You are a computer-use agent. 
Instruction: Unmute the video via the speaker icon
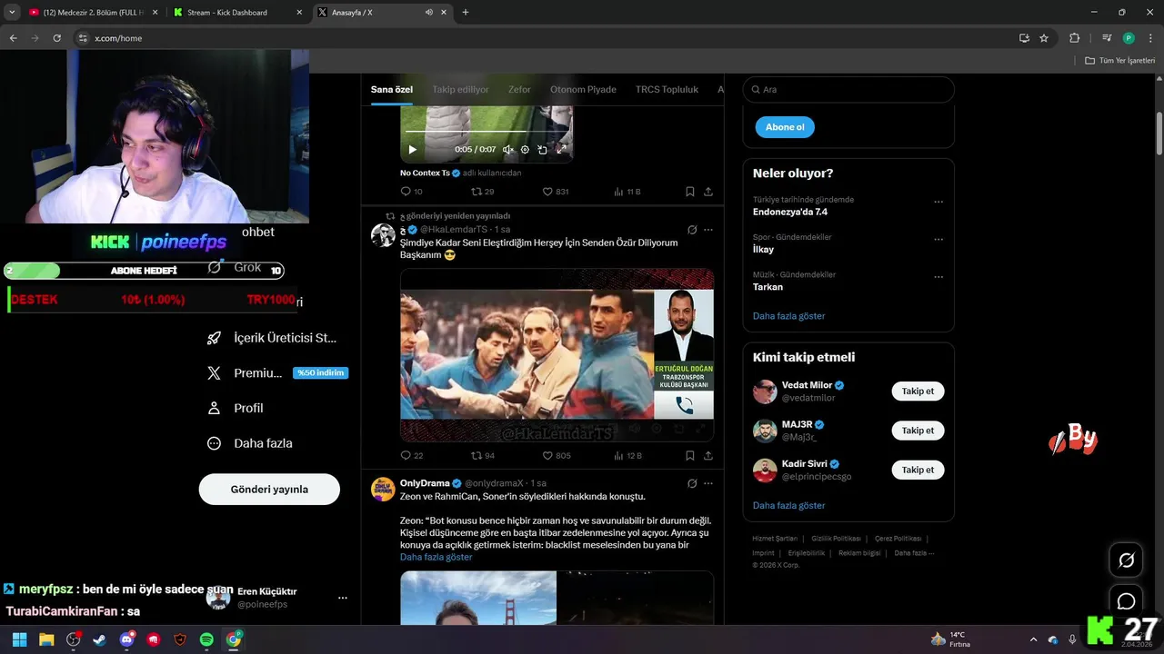(x=507, y=150)
